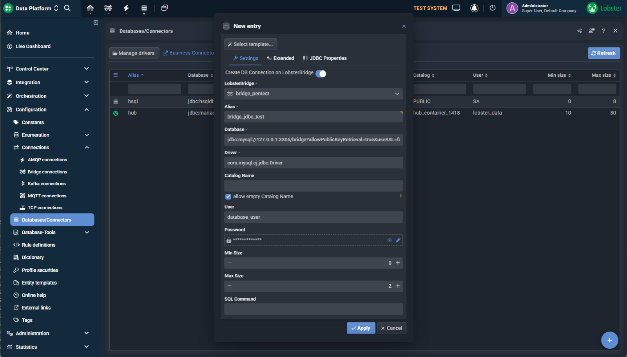Click the share icon in Databases/Connectors header
Screen dimensions: 627x357
point(580,31)
